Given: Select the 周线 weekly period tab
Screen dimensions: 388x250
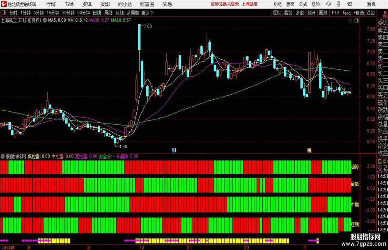Looking at the screenshot, I should click(x=108, y=13).
